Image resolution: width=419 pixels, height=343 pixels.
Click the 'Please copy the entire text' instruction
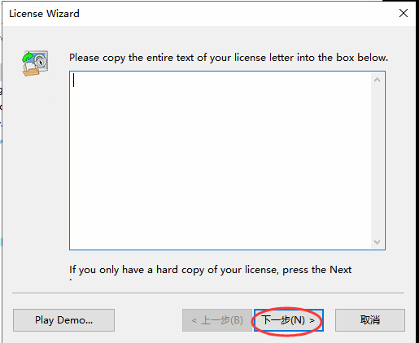click(x=229, y=58)
